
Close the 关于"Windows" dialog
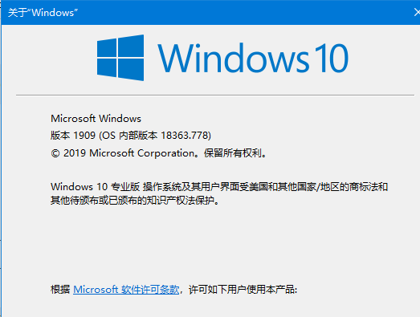click(x=417, y=12)
